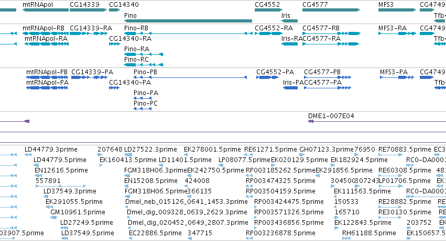Open the CG14340-RA transcript
This screenshot has height=241, width=446.
(130, 39)
